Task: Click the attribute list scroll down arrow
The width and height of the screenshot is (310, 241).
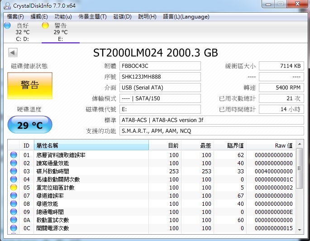Action: point(300,230)
